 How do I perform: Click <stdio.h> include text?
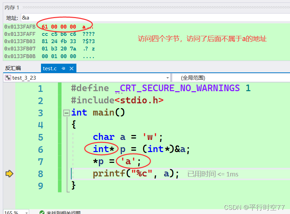tap(139, 101)
